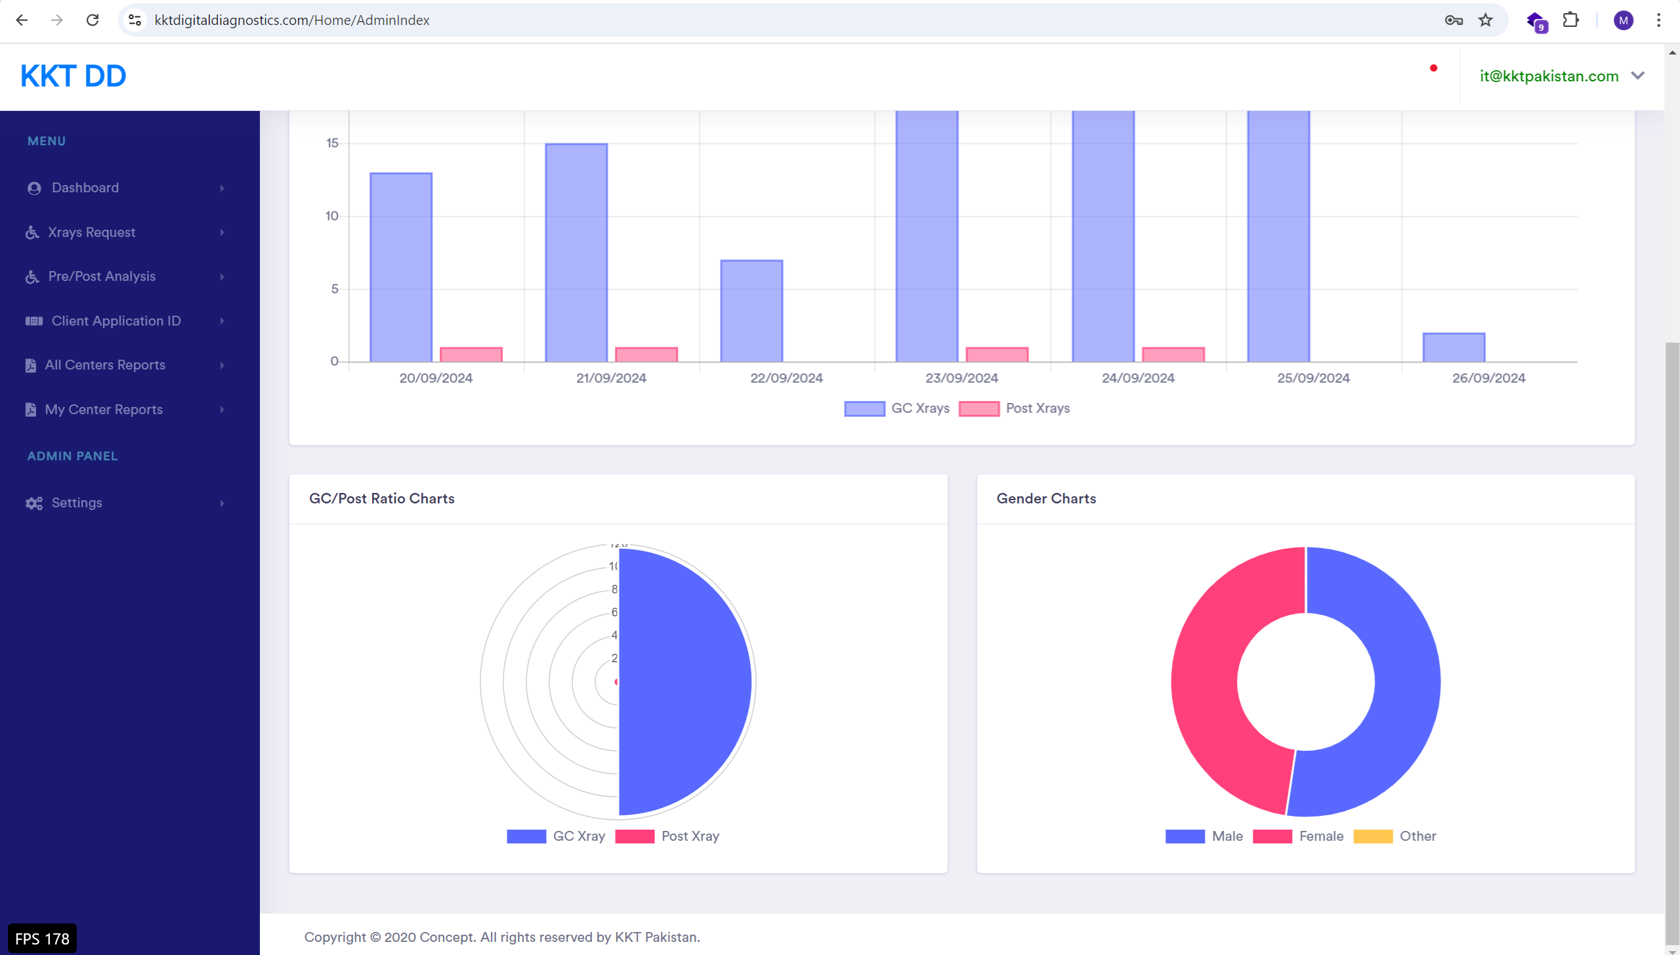Click the scrollbar up arrow
Viewport: 1680px width, 955px height.
(x=1672, y=53)
